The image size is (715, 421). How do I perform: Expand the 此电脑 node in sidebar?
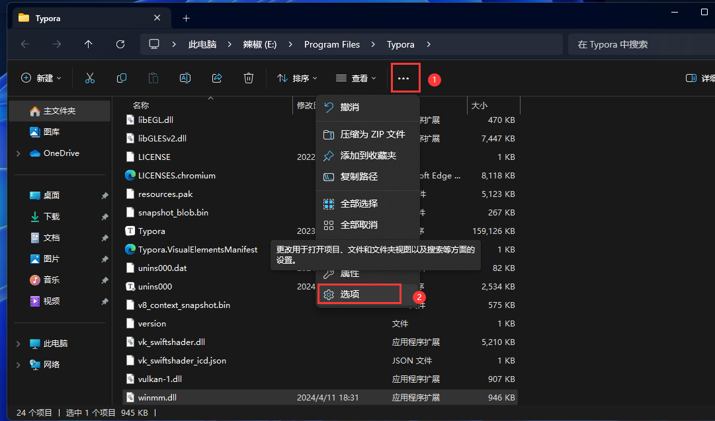[x=19, y=344]
